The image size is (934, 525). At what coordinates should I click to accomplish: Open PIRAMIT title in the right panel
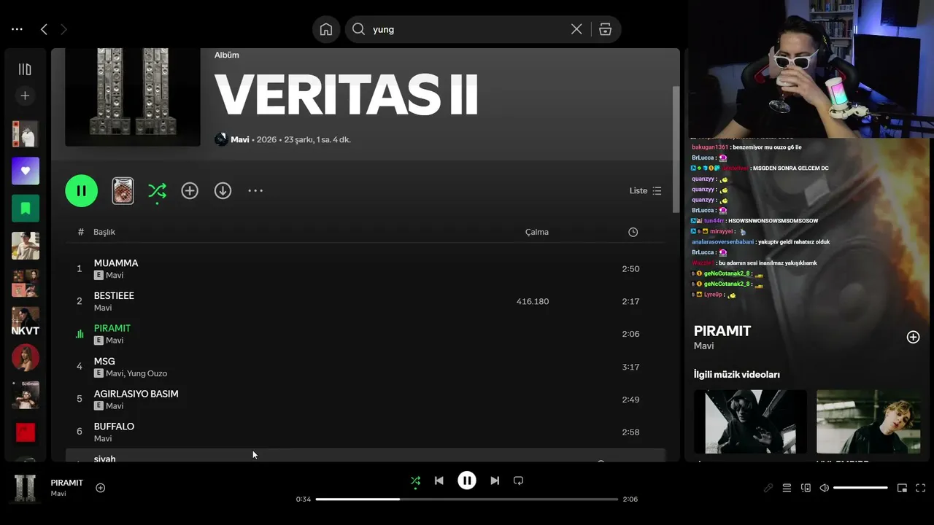point(722,331)
